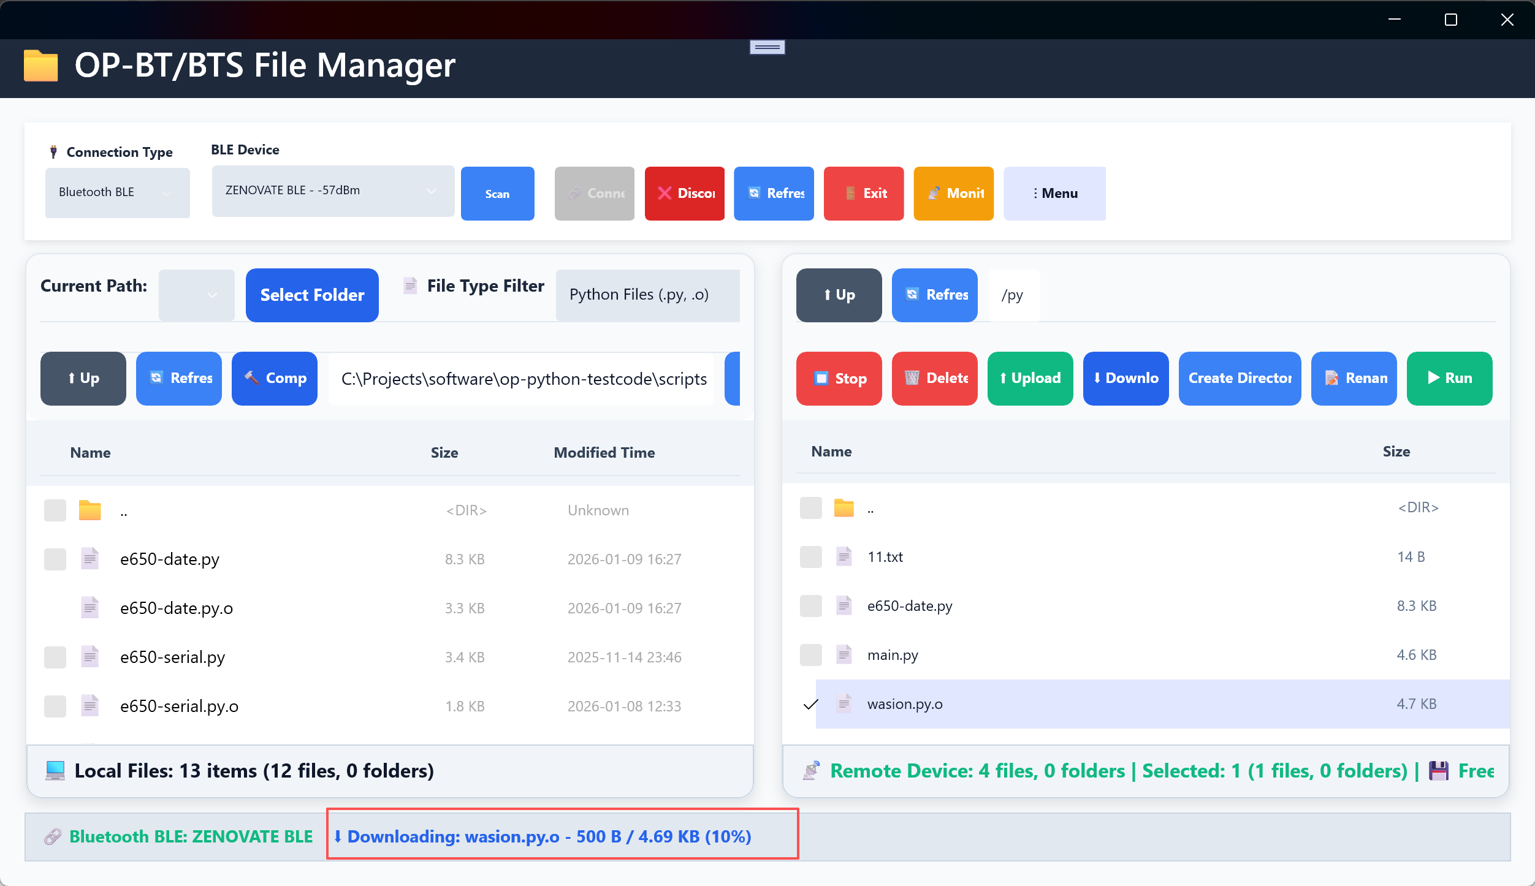Uncheck the selected wasion.py.o file
1535x886 pixels.
tap(810, 704)
